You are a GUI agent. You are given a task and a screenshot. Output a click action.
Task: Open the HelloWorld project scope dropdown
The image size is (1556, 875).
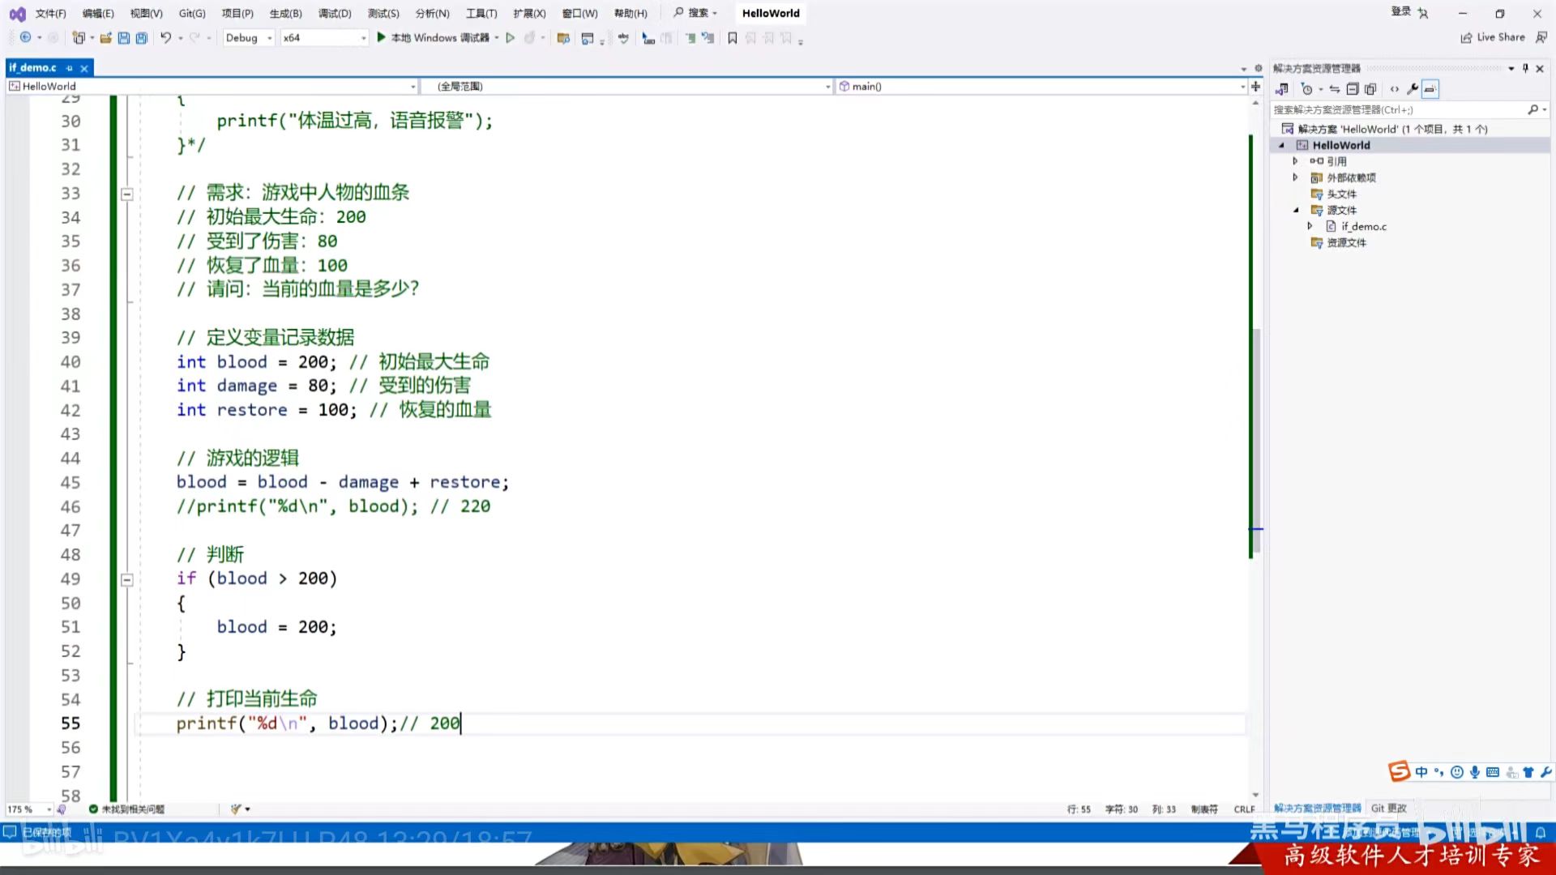212,86
